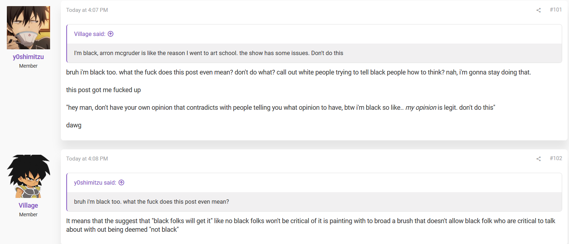Expand quoted 'bruh i'm black too' text block
The height and width of the screenshot is (244, 569).
(314, 202)
